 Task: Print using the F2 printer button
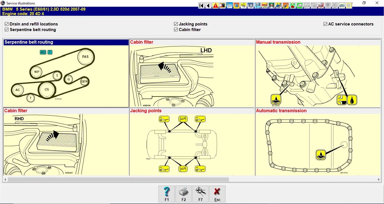point(184,194)
